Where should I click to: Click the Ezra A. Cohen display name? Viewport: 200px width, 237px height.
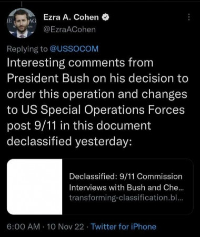(x=71, y=17)
